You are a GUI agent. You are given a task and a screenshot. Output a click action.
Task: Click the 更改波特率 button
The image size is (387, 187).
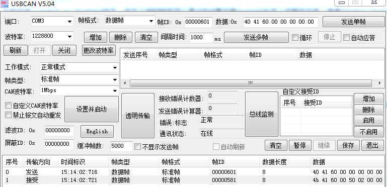[x=99, y=50]
